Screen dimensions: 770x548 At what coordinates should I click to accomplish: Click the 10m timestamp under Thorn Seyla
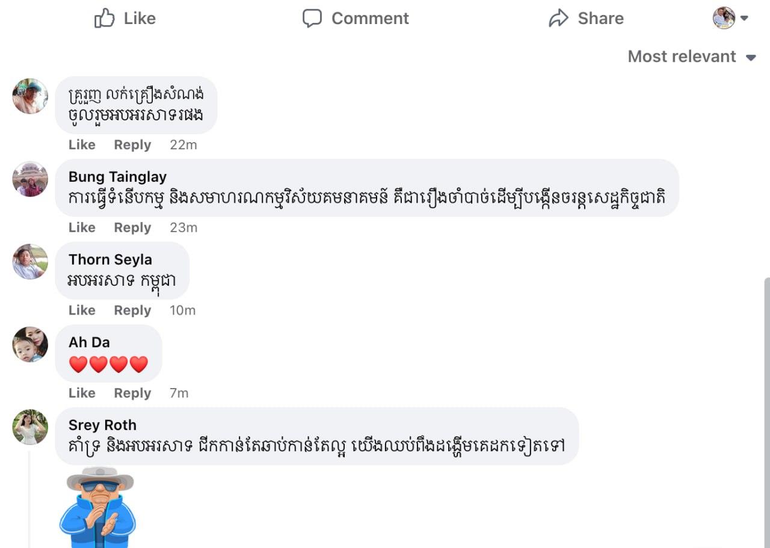[x=182, y=310]
